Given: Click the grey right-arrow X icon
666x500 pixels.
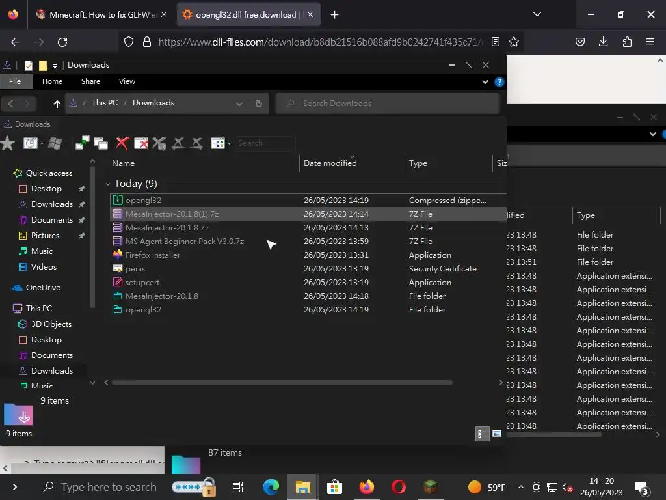Looking at the screenshot, I should coord(196,143).
